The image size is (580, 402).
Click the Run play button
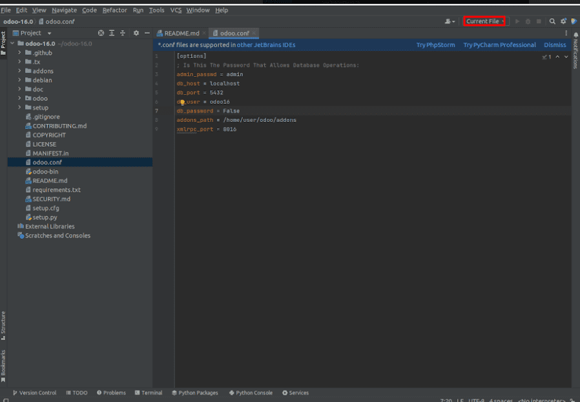(x=517, y=21)
